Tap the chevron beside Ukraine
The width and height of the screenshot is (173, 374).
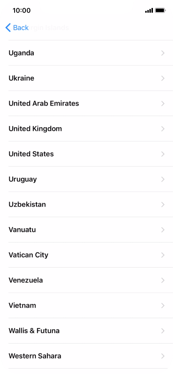point(163,78)
